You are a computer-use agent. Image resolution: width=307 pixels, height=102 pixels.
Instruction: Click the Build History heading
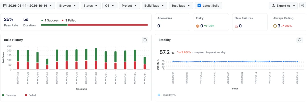(14, 40)
